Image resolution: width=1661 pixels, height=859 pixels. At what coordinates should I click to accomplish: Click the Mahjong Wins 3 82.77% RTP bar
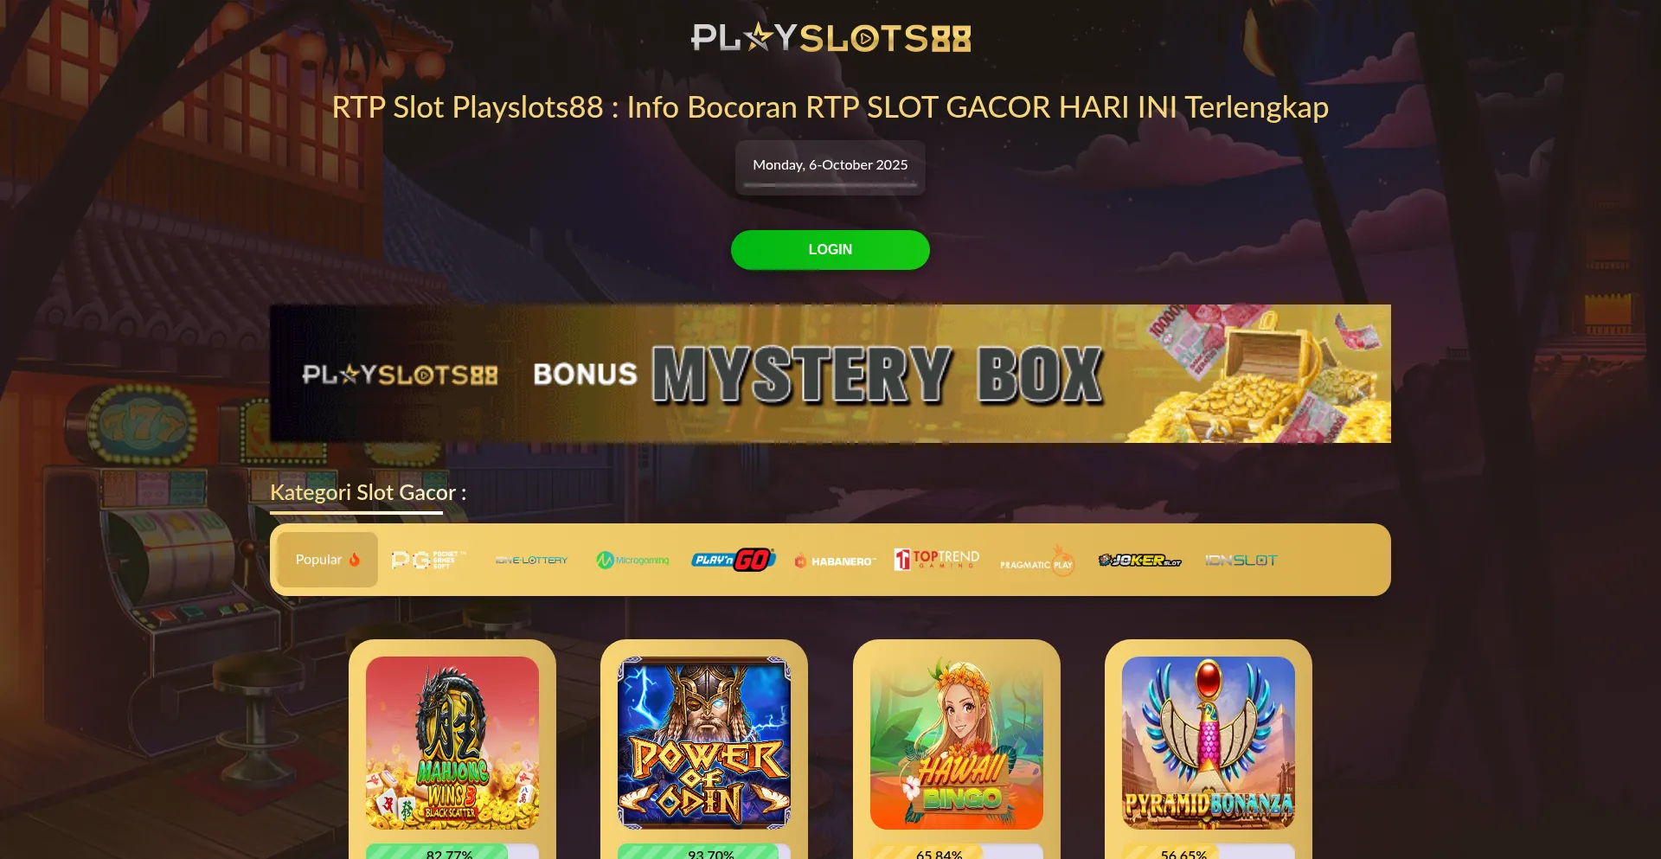452,852
